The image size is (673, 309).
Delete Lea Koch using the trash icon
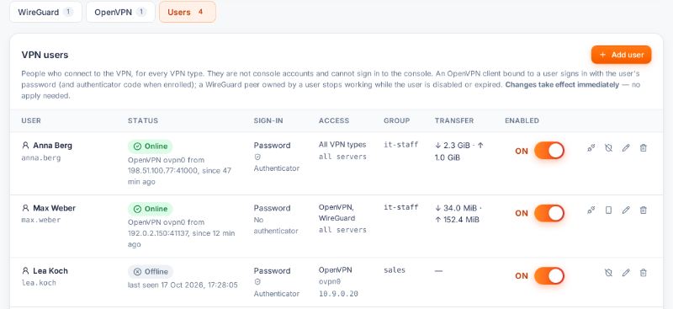643,273
